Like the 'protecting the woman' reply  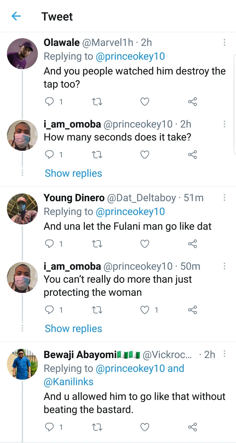click(145, 310)
